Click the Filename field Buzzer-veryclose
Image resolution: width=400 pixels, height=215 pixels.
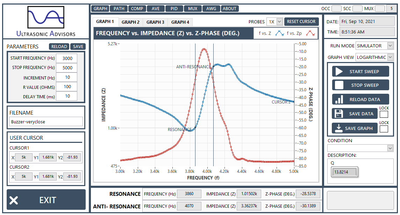[46, 122]
